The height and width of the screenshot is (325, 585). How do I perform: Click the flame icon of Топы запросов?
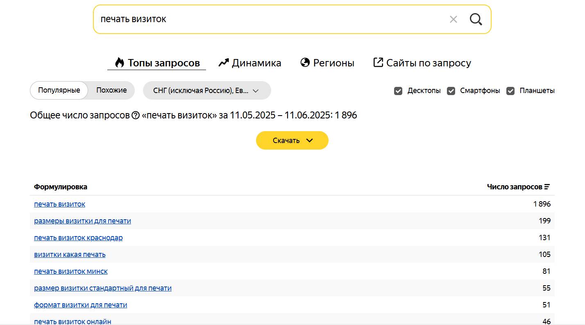[119, 63]
